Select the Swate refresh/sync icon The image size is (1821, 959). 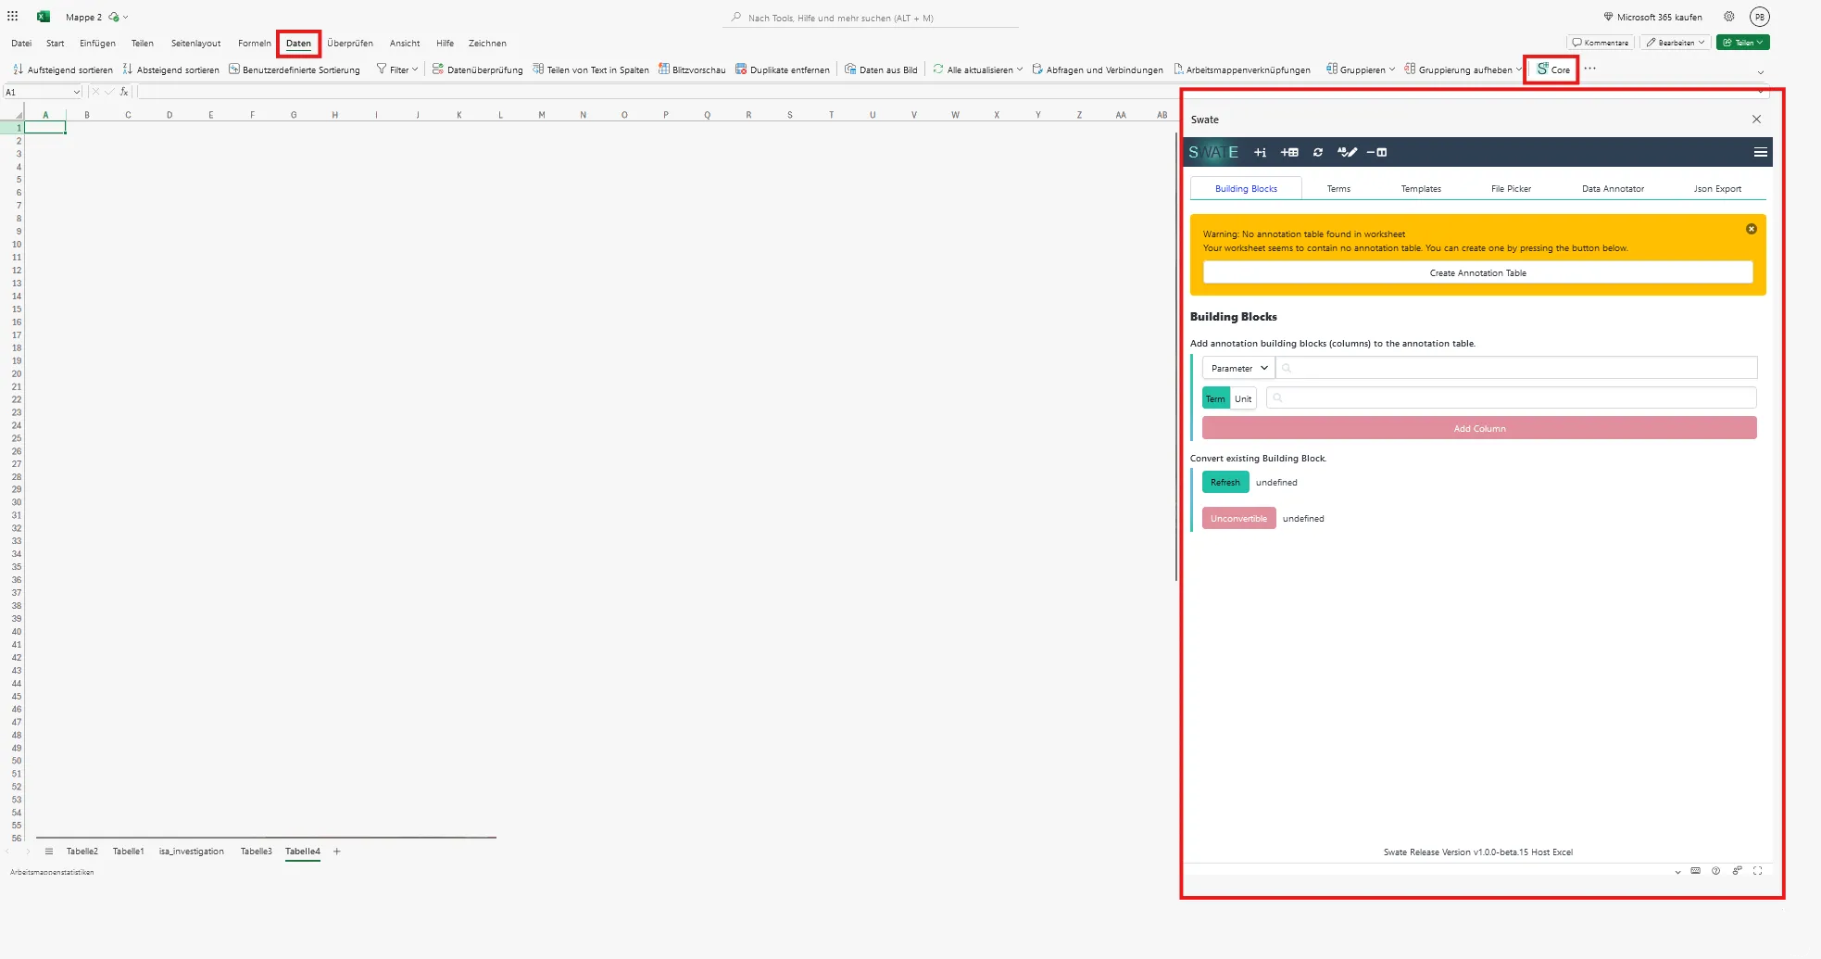[x=1318, y=152]
